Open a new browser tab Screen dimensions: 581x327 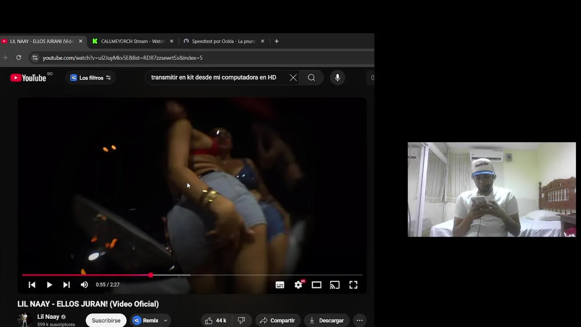276,41
